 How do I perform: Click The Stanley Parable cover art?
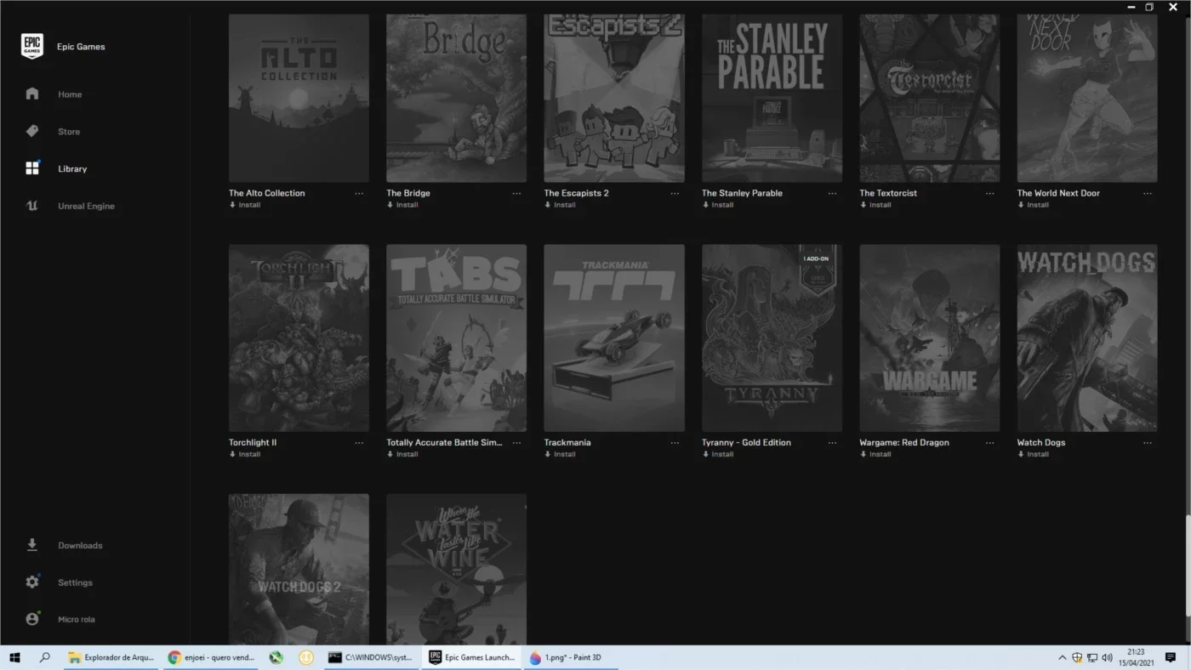(x=772, y=98)
